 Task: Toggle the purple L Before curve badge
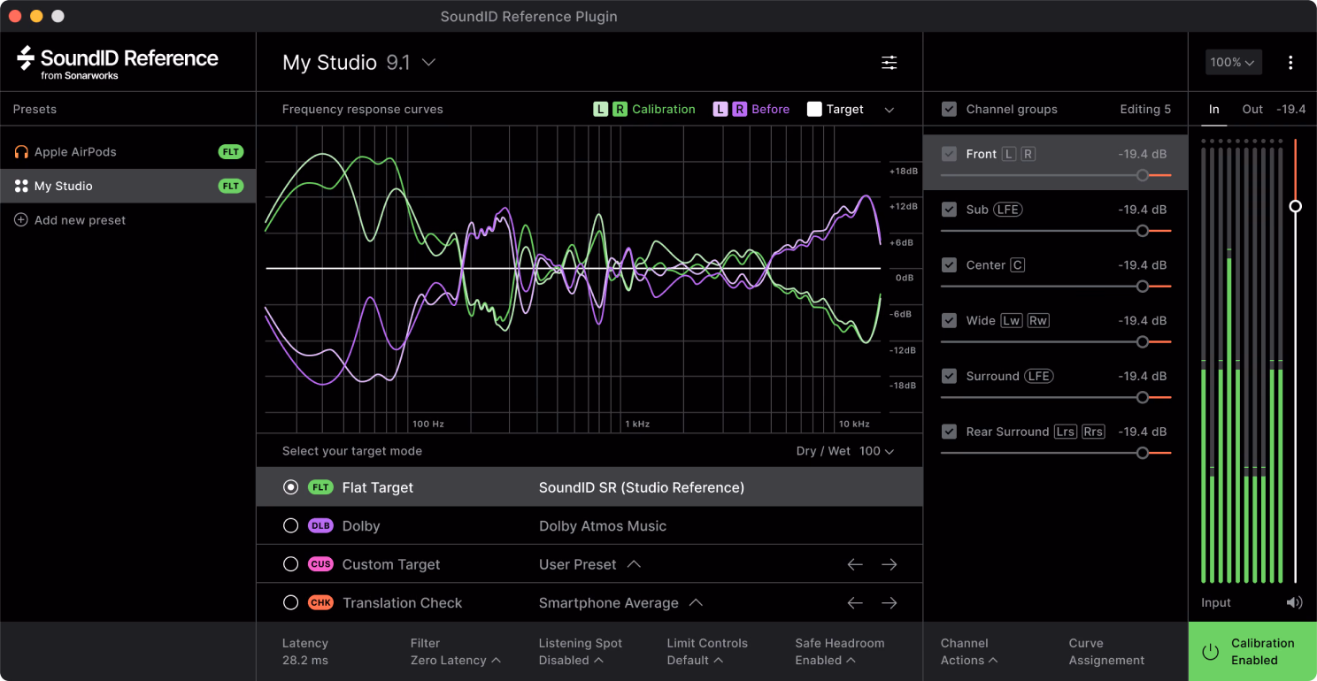pyautogui.click(x=720, y=110)
